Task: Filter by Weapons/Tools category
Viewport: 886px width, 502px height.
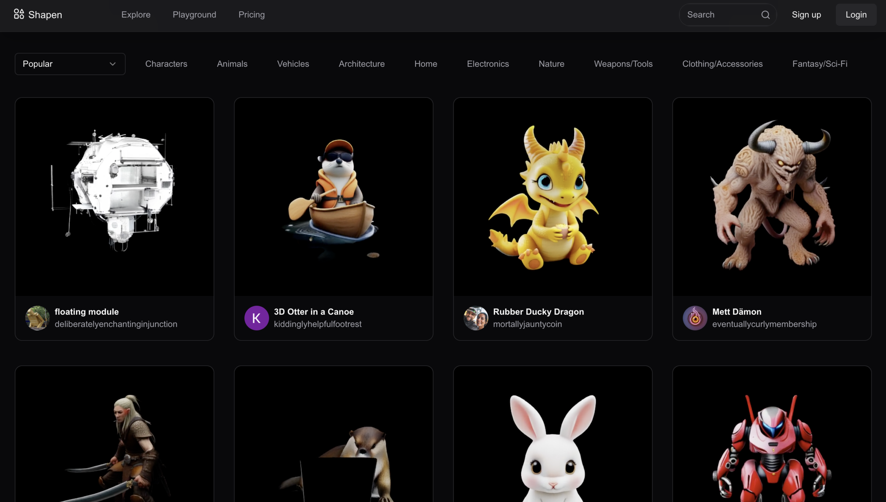Action: point(623,64)
